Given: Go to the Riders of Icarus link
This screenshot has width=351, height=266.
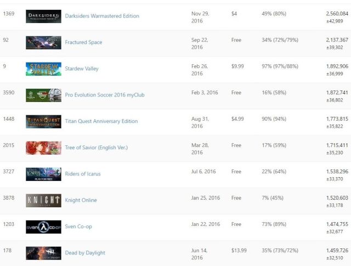Looking at the screenshot, I should (83, 174).
